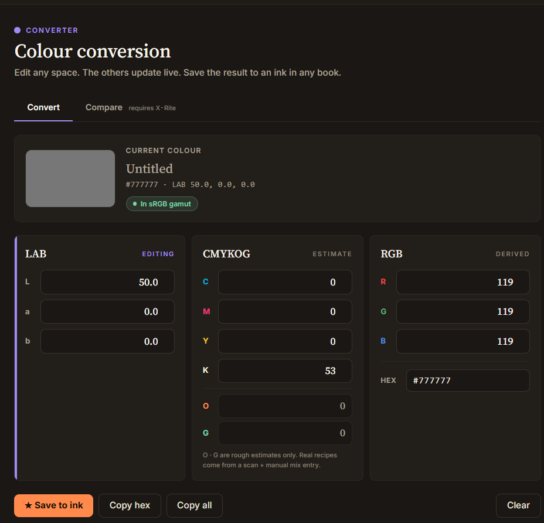The width and height of the screenshot is (544, 523).
Task: Click the ESTIMATE label in CMYKOG panel
Action: coord(332,254)
